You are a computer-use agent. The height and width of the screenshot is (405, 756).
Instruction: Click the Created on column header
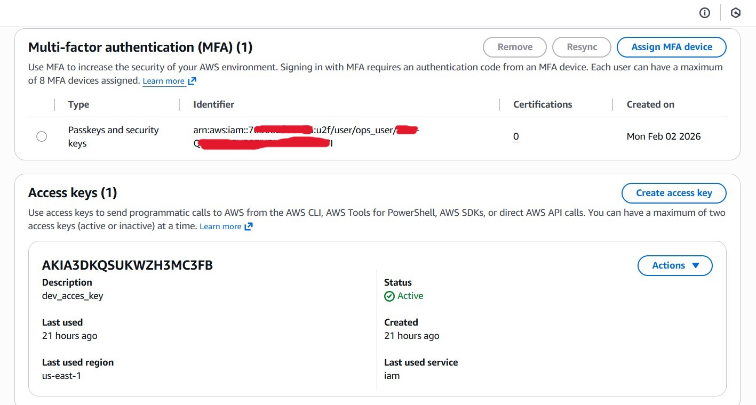[x=650, y=104]
